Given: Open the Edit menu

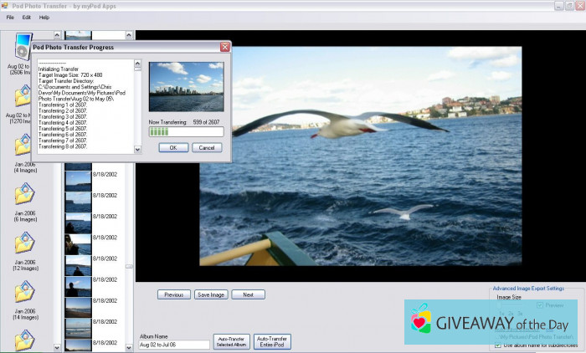Looking at the screenshot, I should [27, 17].
